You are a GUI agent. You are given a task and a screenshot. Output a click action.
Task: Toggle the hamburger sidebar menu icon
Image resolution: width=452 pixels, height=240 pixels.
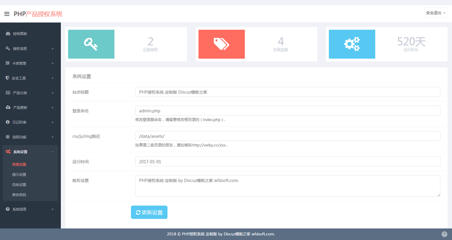point(7,14)
